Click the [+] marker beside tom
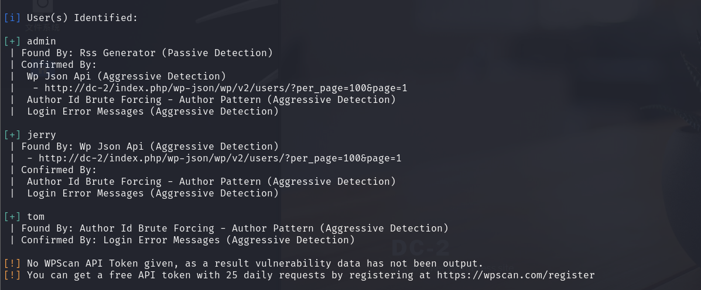This screenshot has height=290, width=701. [12, 217]
